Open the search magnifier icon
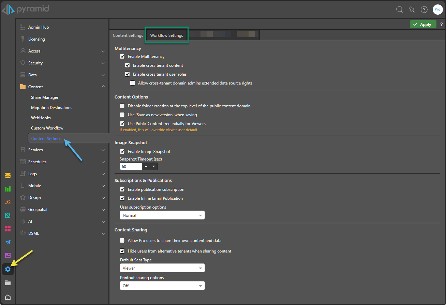This screenshot has height=305, width=446. pos(399,10)
